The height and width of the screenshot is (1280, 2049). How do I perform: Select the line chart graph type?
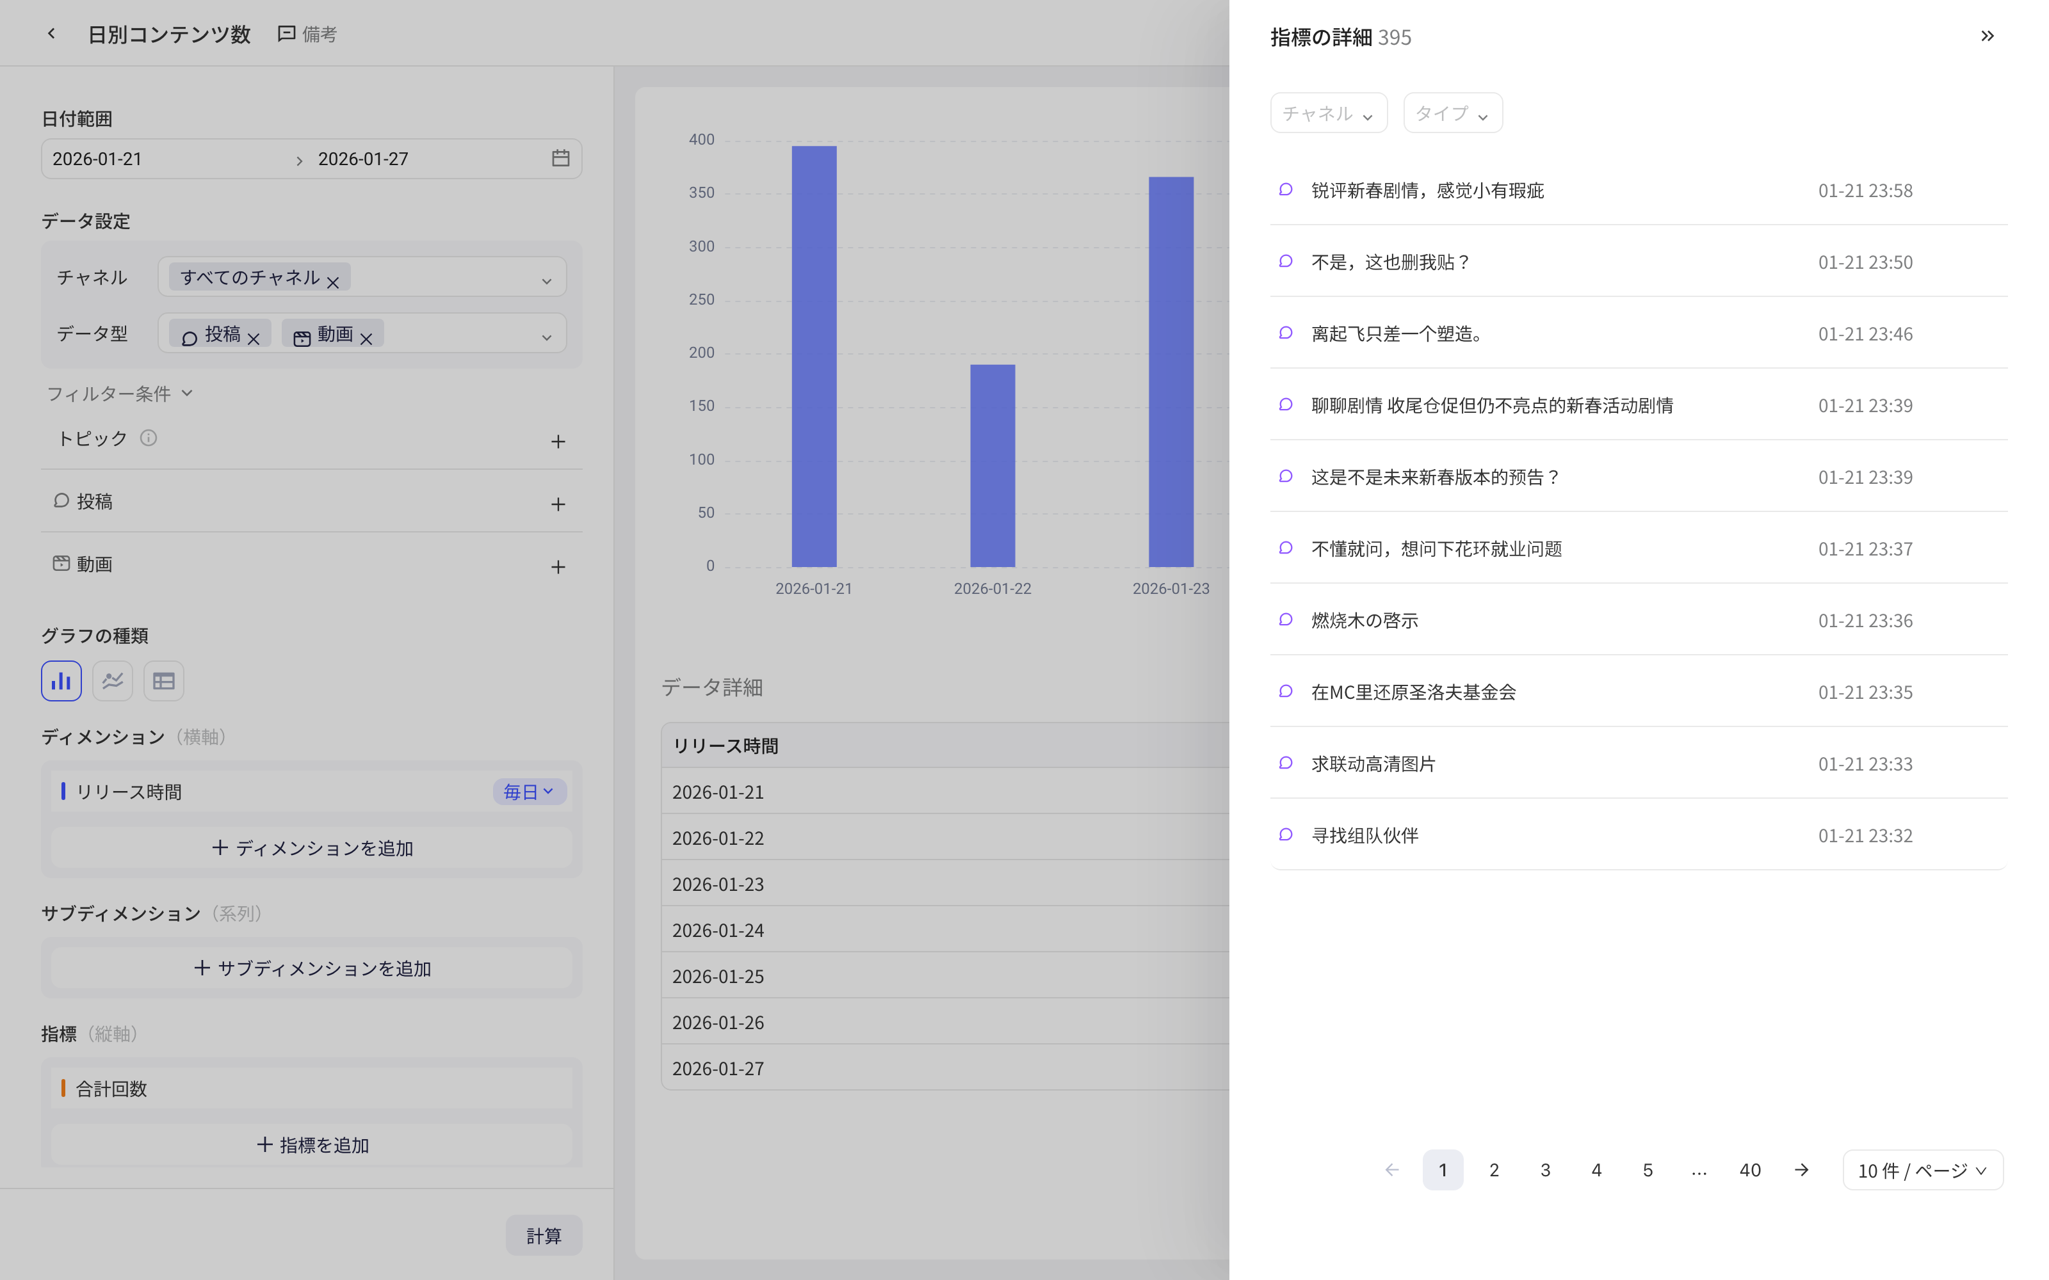(x=113, y=680)
